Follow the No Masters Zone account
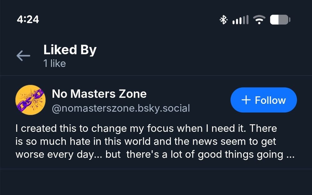 click(x=264, y=100)
